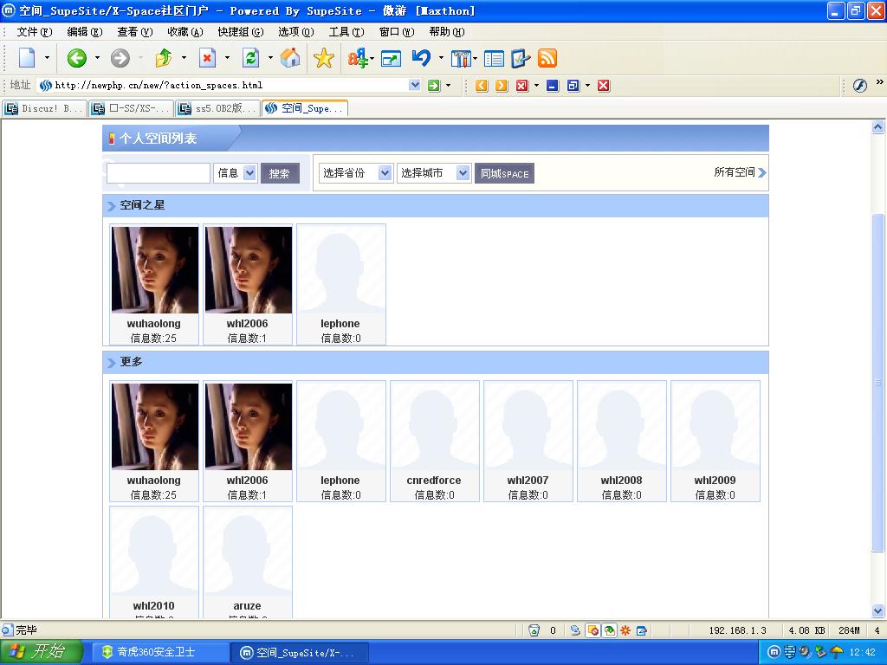Click the blue Undo arrow icon
887x665 pixels.
421,58
